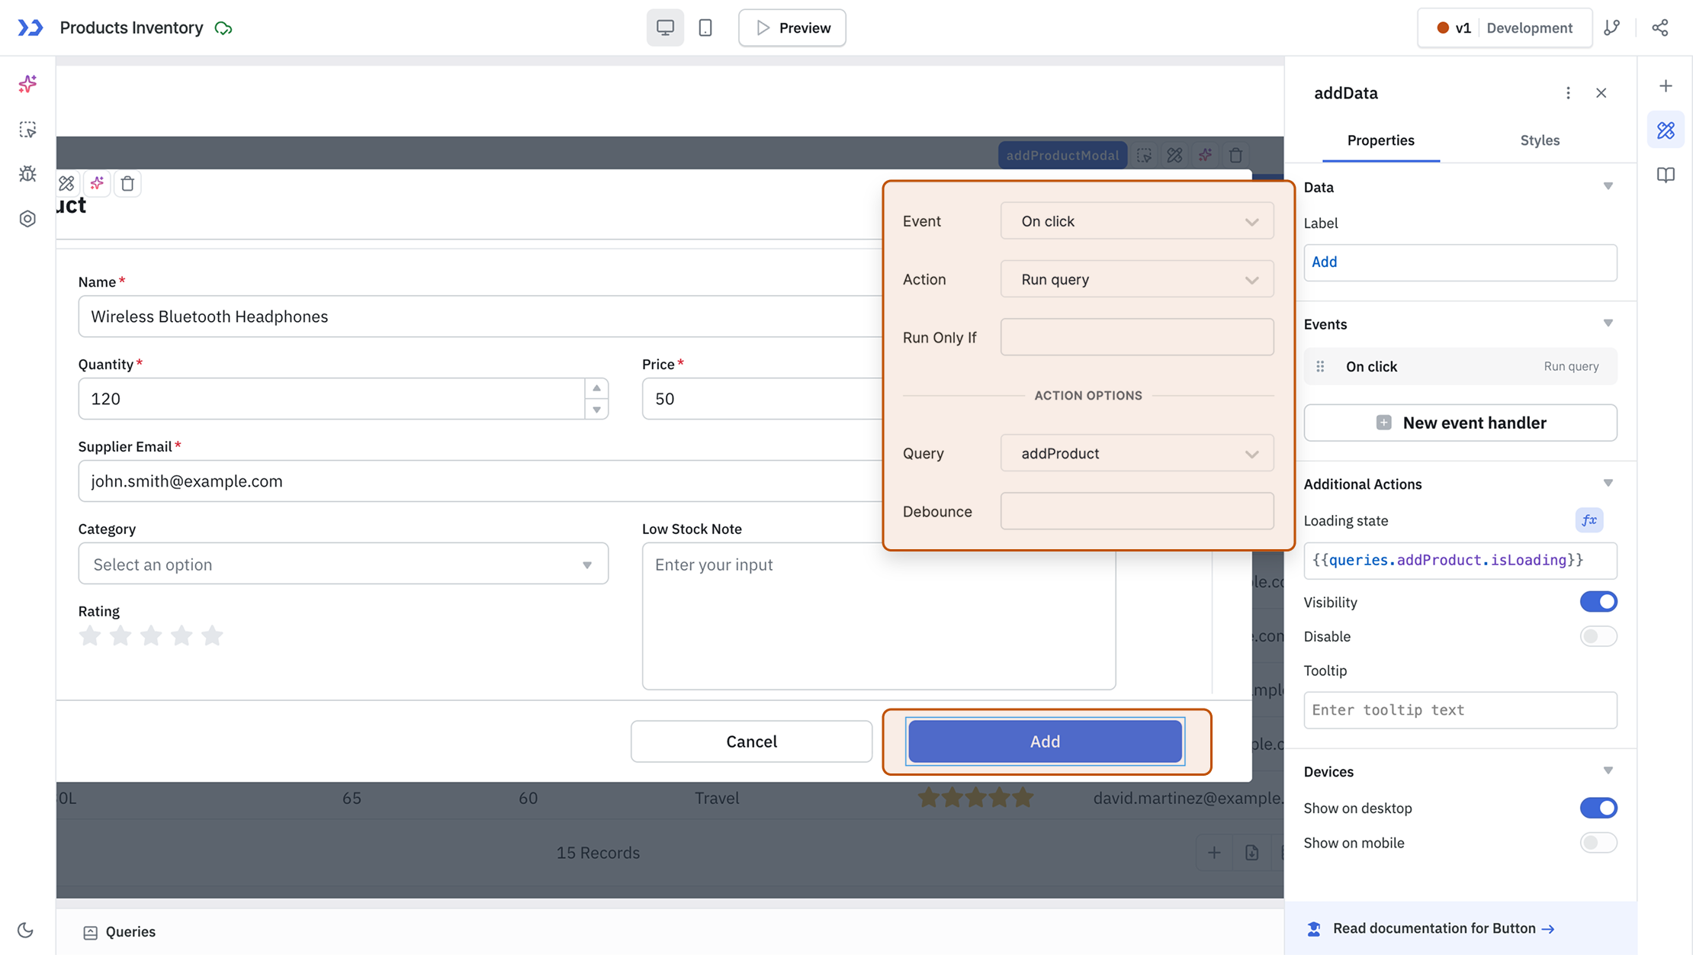Click the third star in Rating
This screenshot has width=1693, height=955.
point(151,635)
